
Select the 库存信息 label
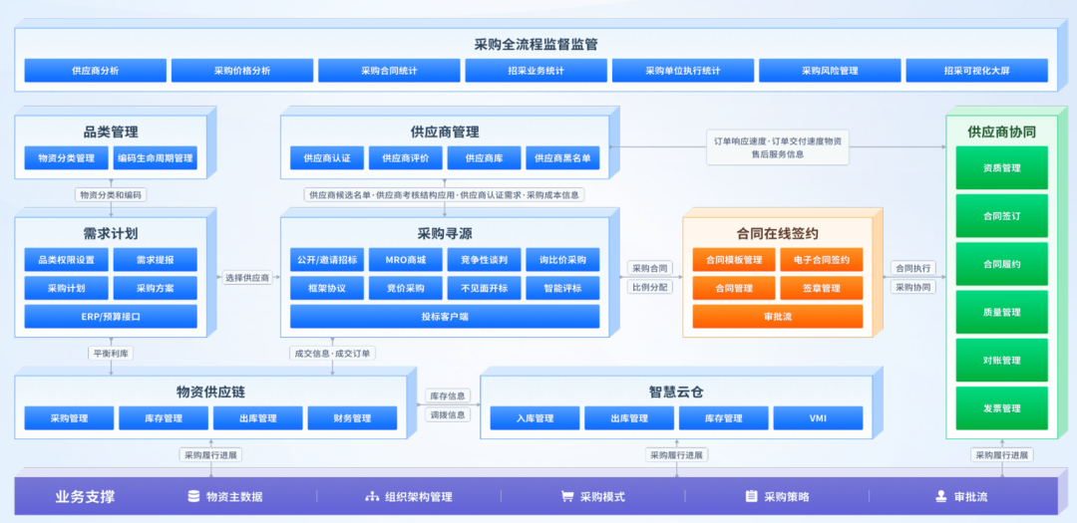(448, 396)
